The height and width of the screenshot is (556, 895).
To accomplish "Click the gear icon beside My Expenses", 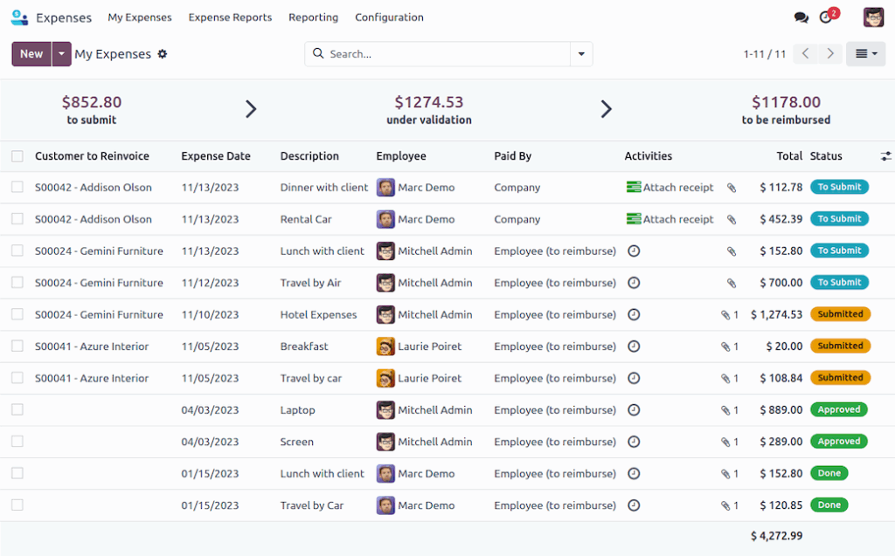I will tap(163, 53).
